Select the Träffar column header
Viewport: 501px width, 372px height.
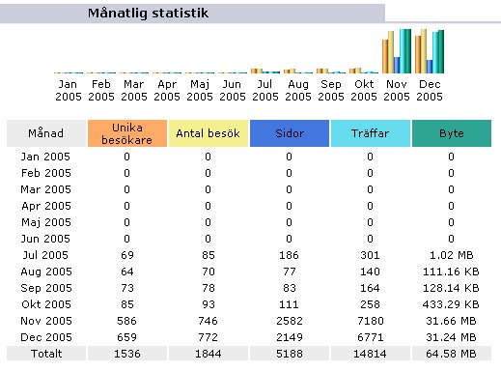[x=371, y=133]
